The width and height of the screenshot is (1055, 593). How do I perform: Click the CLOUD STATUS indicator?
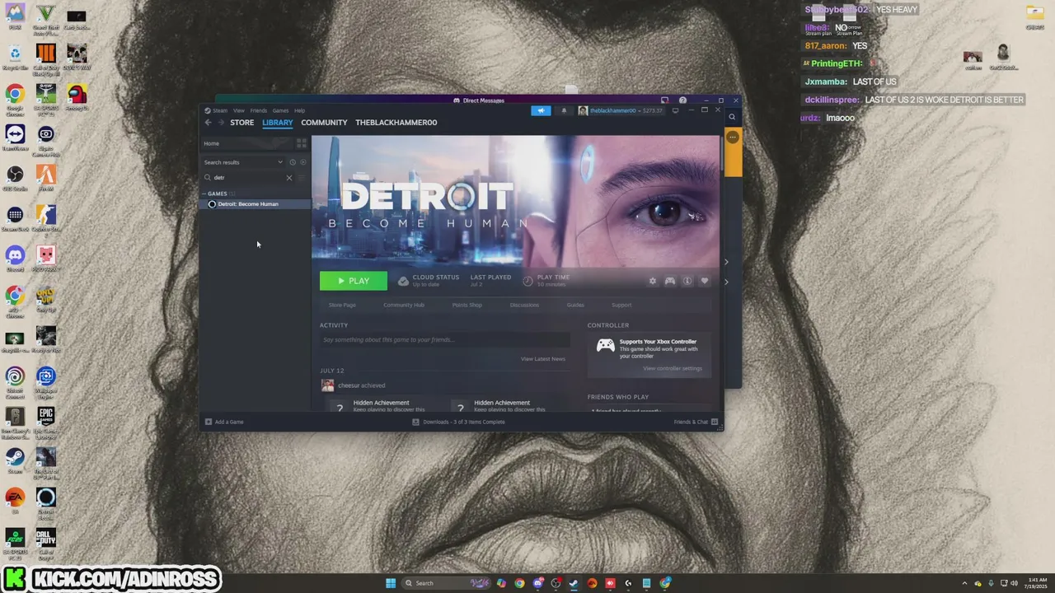click(x=429, y=281)
